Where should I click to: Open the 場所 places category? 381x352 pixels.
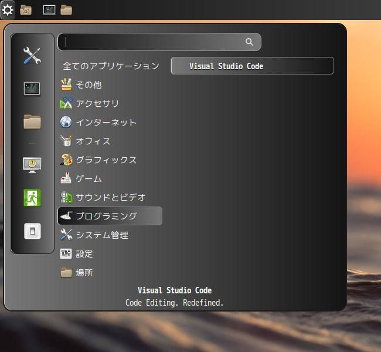point(110,272)
